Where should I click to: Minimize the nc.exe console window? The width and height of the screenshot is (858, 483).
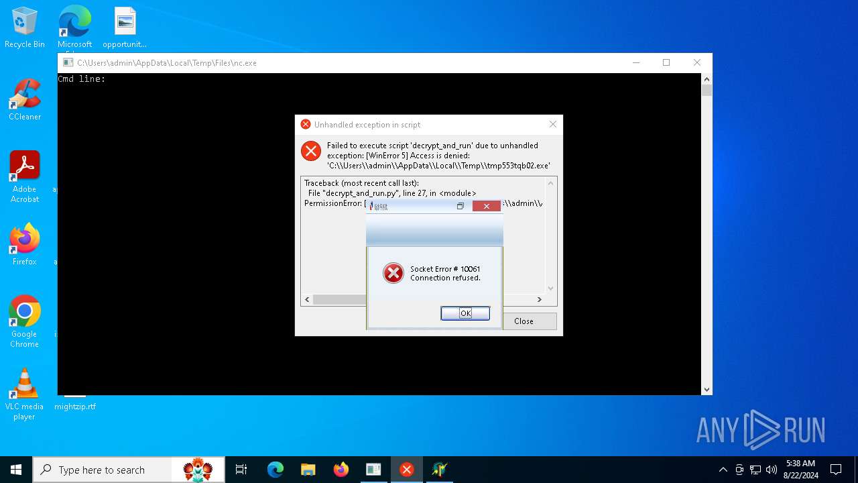point(635,62)
